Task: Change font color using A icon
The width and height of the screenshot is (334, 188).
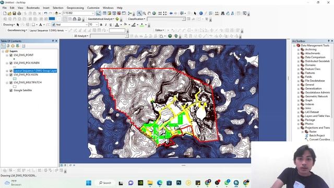Action: tap(117, 25)
